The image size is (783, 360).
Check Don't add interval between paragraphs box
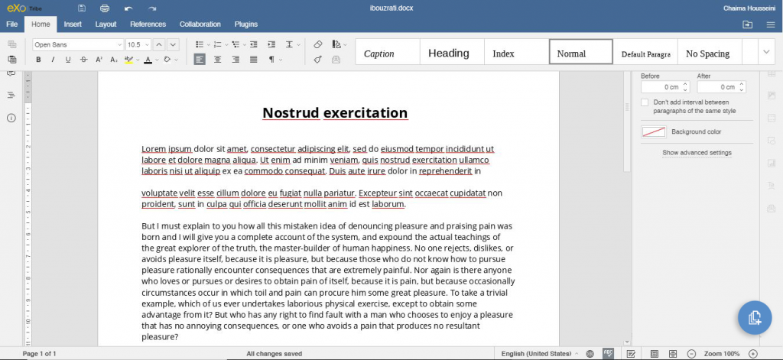point(645,102)
